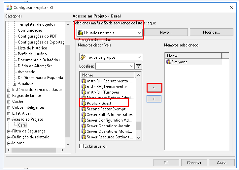
Task: Open the Todos os grupos dropdown
Action: click(139, 57)
